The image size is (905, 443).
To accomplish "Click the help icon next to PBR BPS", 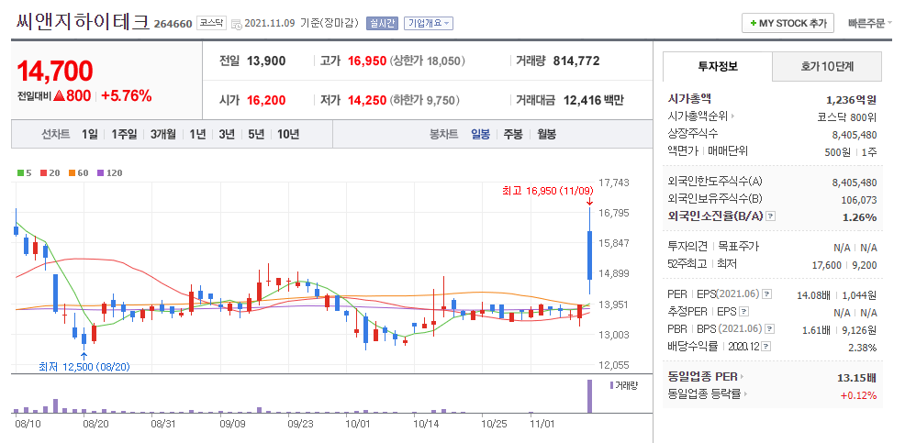I will (769, 328).
